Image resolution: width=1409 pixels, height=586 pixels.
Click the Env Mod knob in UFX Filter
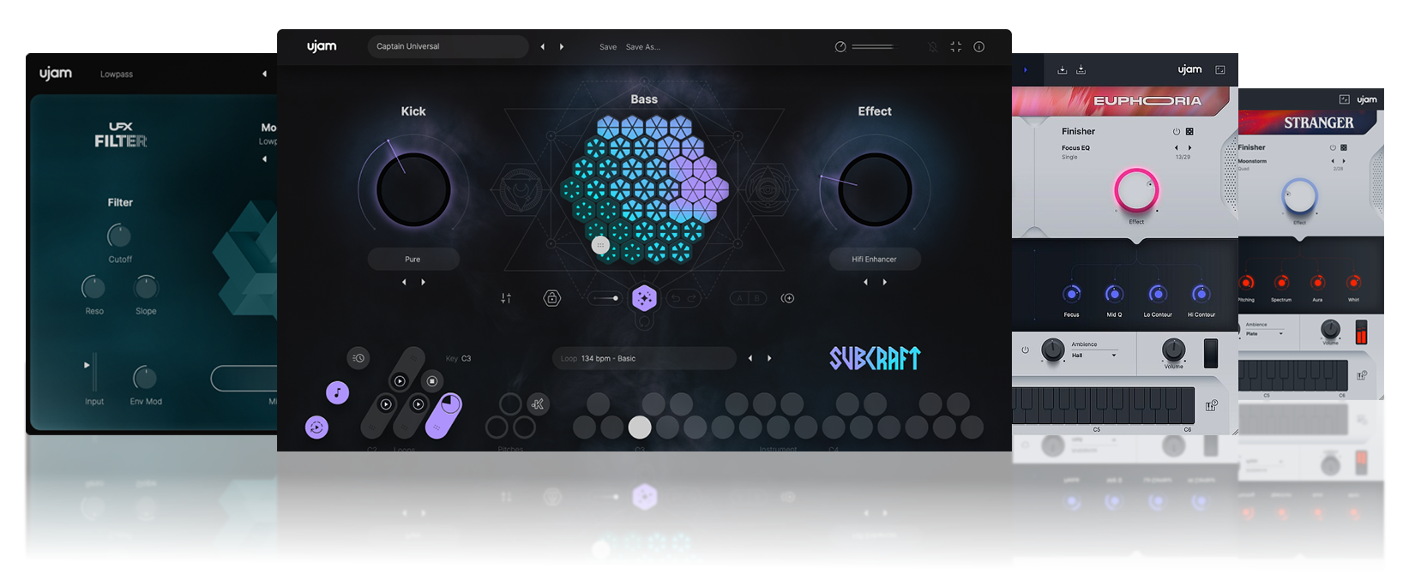point(145,377)
